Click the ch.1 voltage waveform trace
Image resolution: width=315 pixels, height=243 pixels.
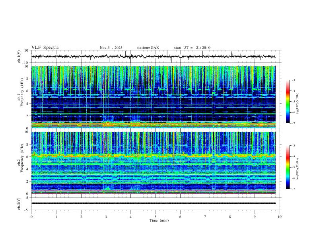[153, 56]
